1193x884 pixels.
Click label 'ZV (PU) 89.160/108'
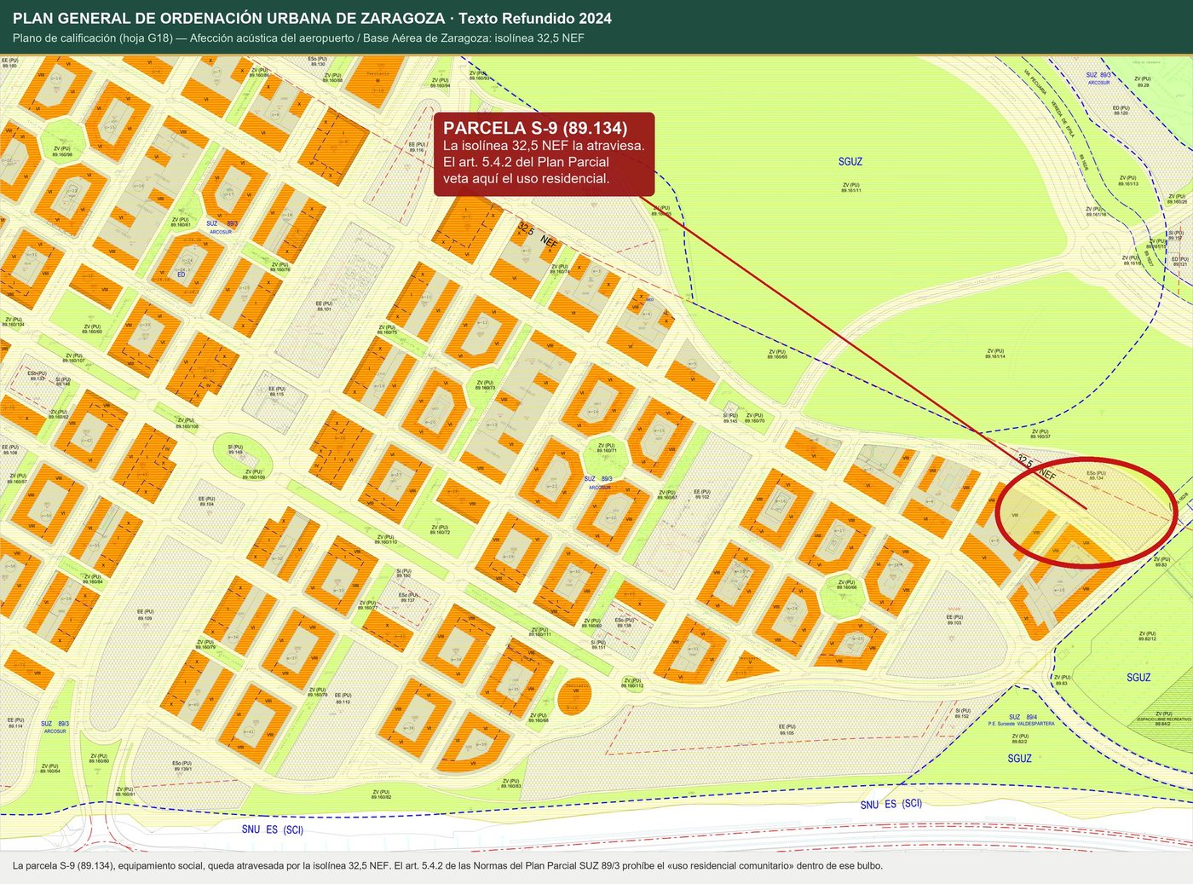point(187,423)
